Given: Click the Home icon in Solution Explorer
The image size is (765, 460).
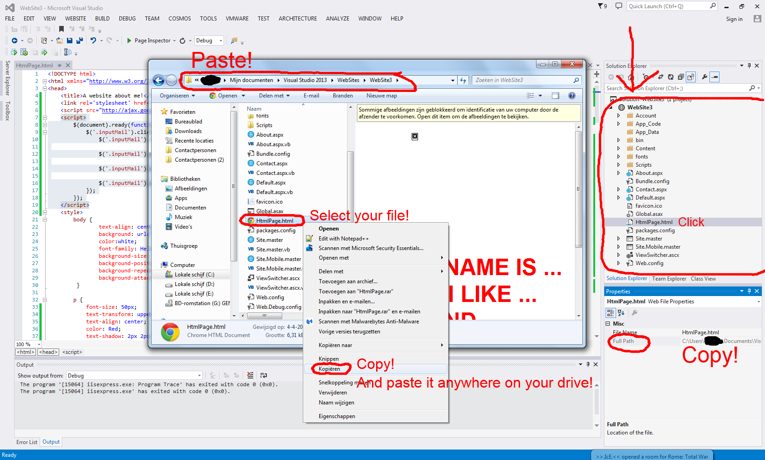Looking at the screenshot, I should pos(631,77).
